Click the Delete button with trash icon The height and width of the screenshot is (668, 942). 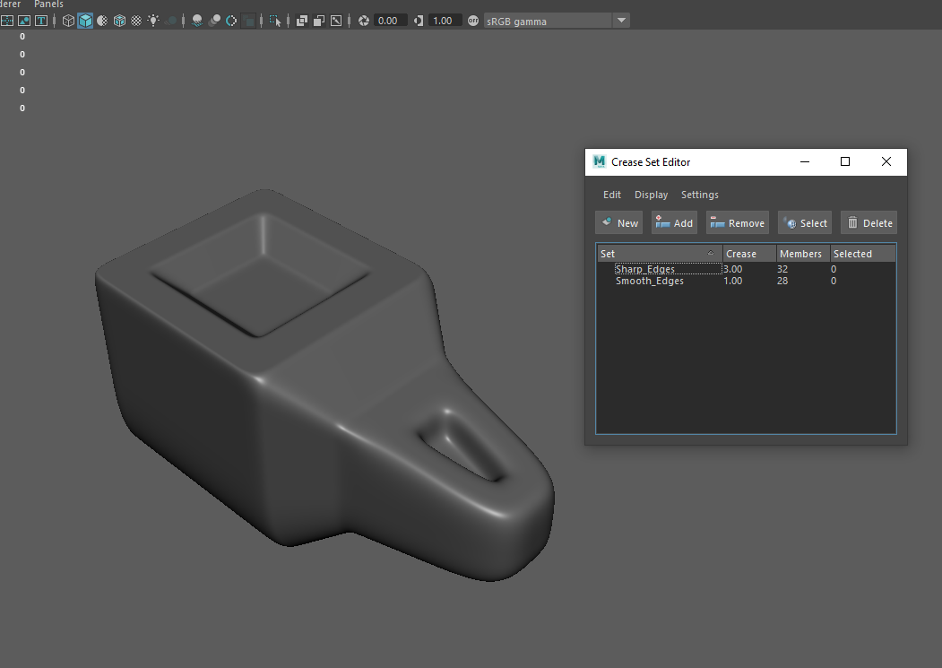(x=869, y=223)
